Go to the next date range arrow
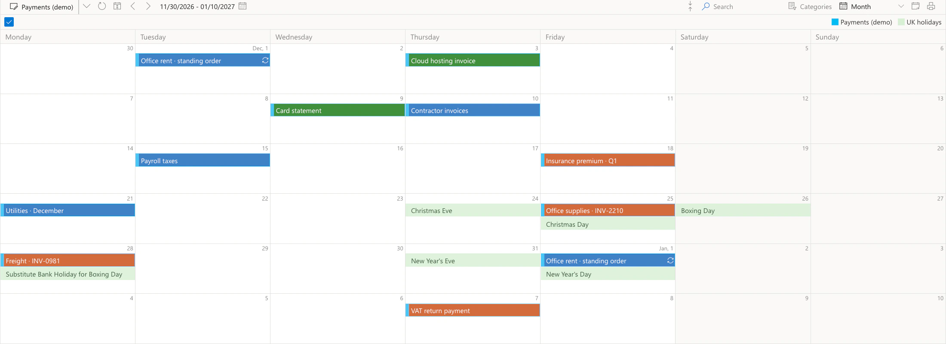The image size is (946, 344). [148, 6]
